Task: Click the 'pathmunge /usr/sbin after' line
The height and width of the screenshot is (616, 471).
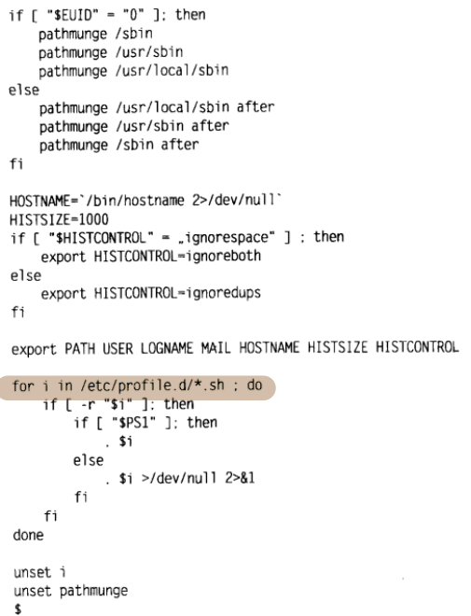Action: click(x=134, y=127)
